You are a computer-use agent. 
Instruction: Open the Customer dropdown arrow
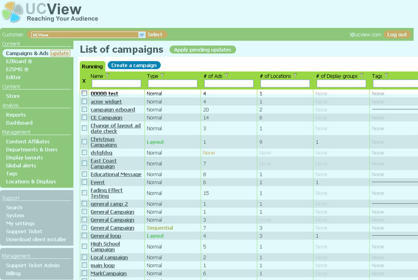pyautogui.click(x=142, y=35)
